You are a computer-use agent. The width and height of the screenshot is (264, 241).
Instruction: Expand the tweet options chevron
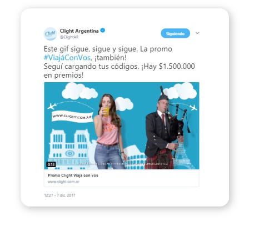coord(197,33)
